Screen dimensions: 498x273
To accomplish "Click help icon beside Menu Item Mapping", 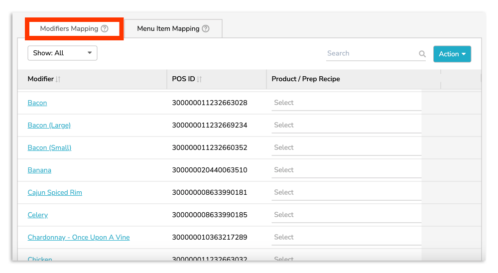I will 206,29.
